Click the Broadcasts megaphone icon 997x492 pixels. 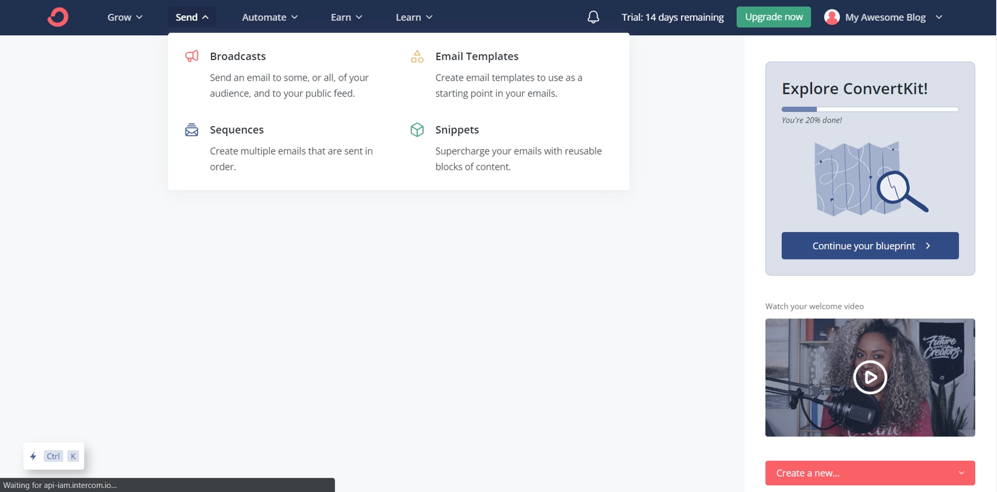192,56
